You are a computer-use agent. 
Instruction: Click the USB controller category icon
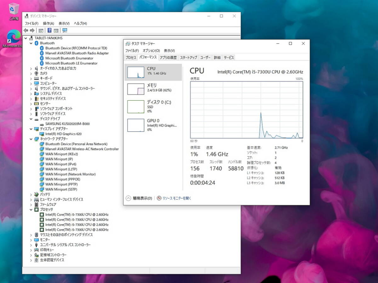point(36,245)
